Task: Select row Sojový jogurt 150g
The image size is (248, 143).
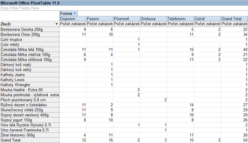Action: [30, 120]
